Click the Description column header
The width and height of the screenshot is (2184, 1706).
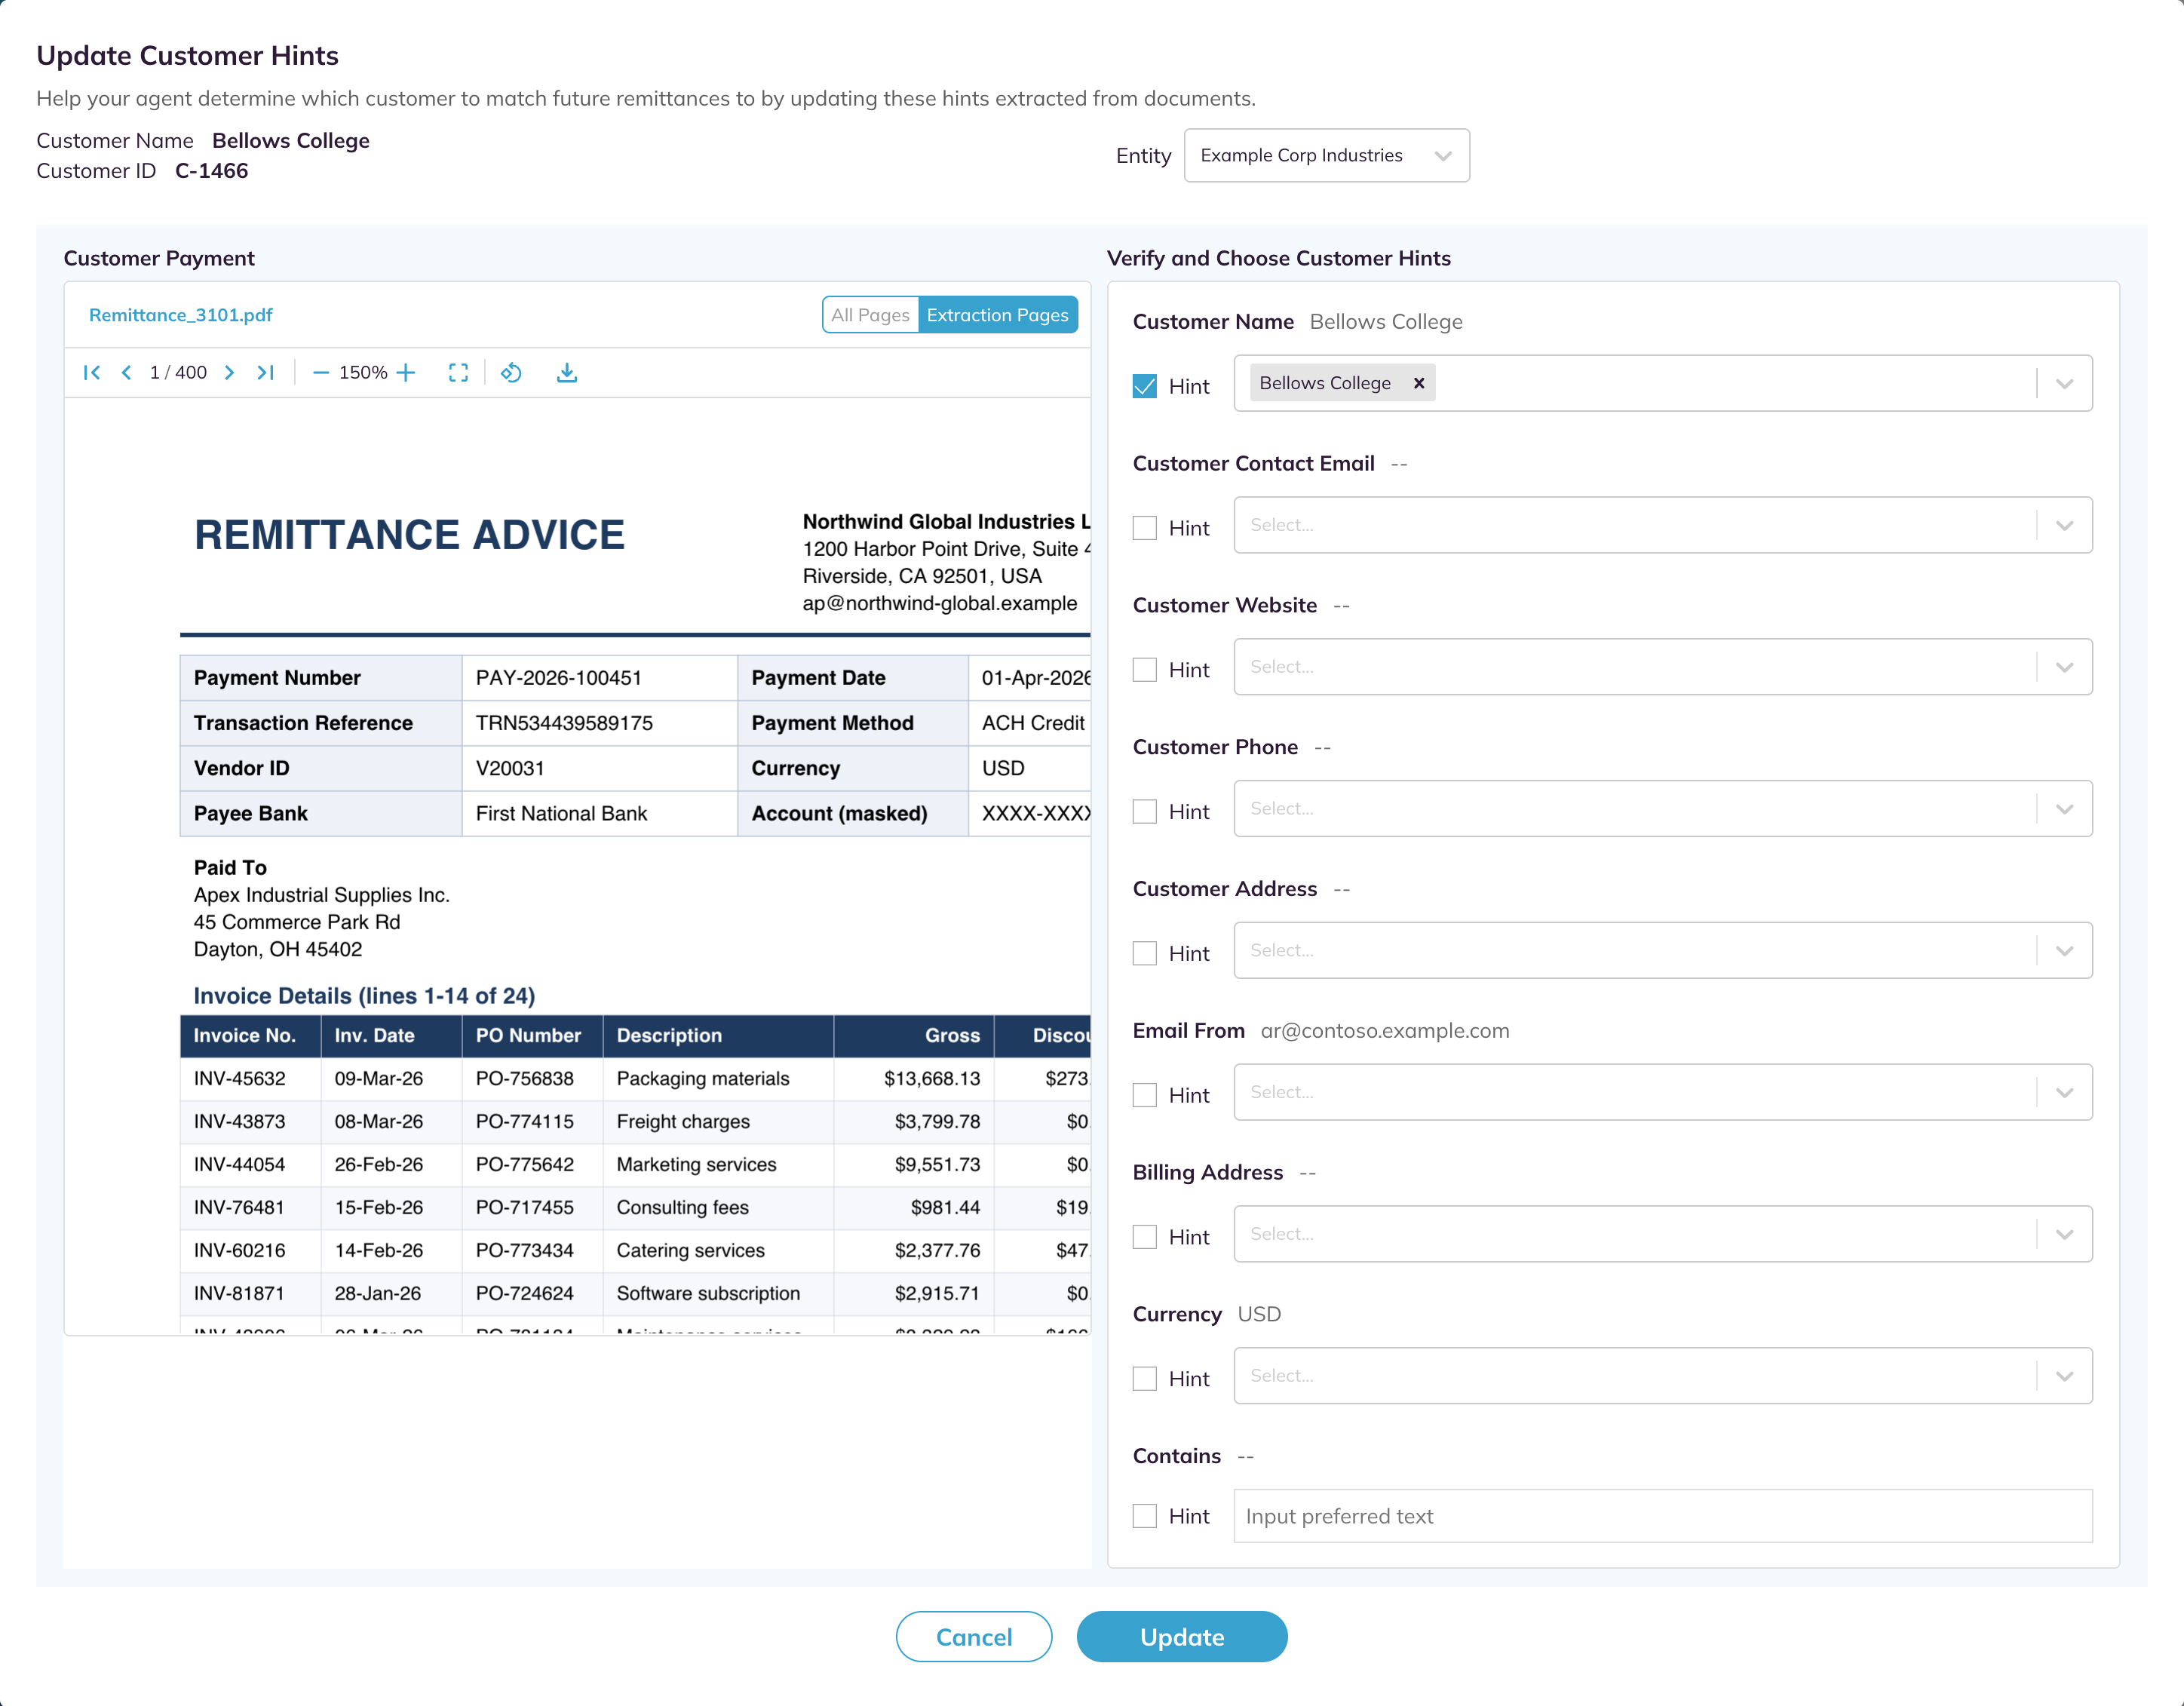coord(669,1036)
